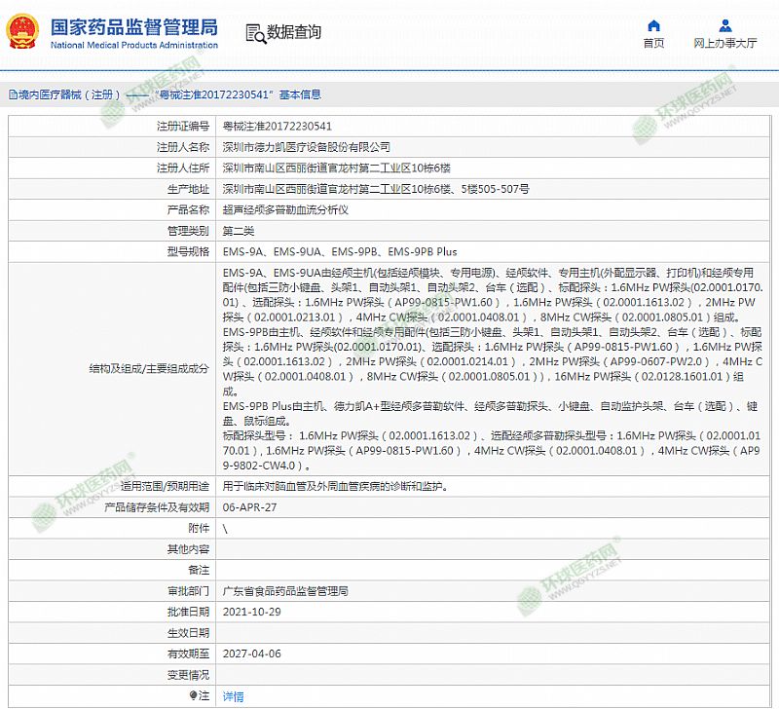
Task: Select registration number 粤械注准20172230541 cell
Action: click(x=277, y=126)
